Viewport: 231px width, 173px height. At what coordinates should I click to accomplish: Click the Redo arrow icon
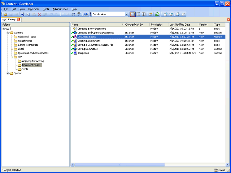coord(57,14)
